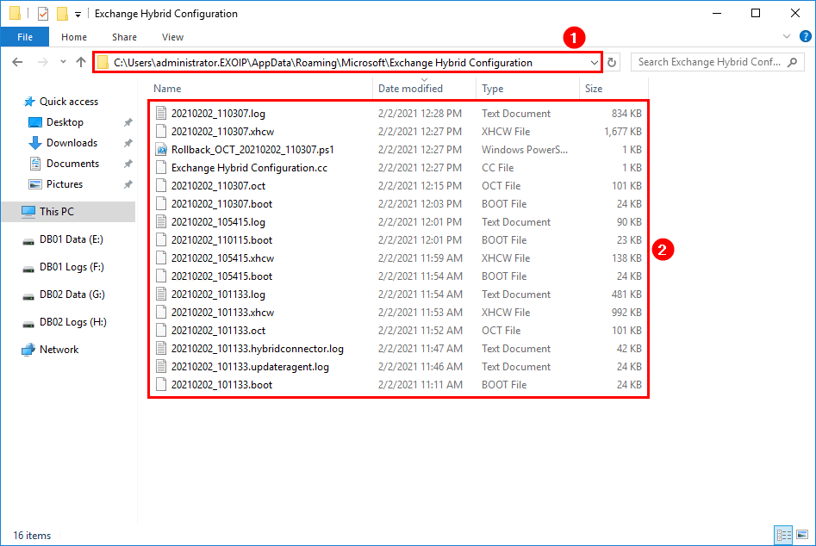Open the File menu
Viewport: 816px width, 546px height.
coord(25,37)
